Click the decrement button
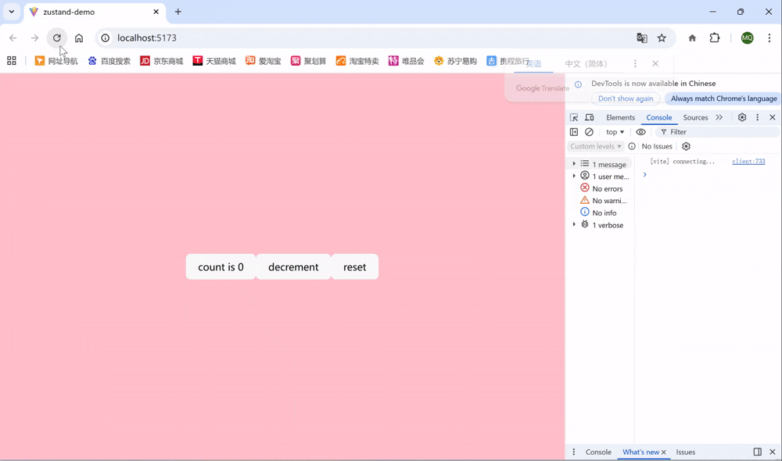 coord(293,266)
